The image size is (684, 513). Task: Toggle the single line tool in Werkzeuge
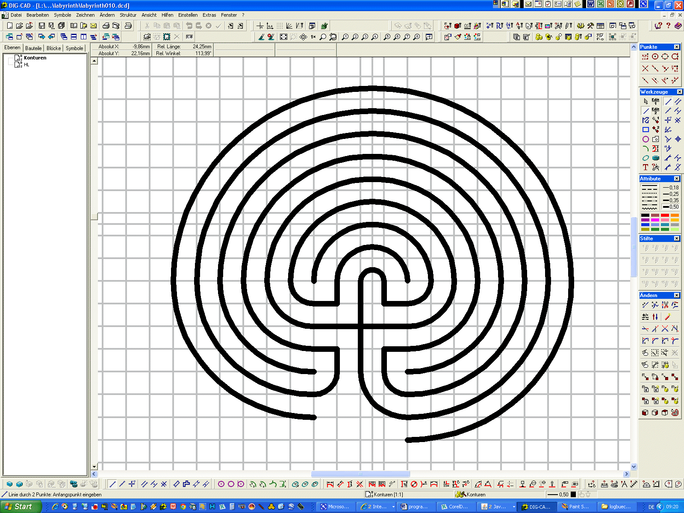(646, 111)
